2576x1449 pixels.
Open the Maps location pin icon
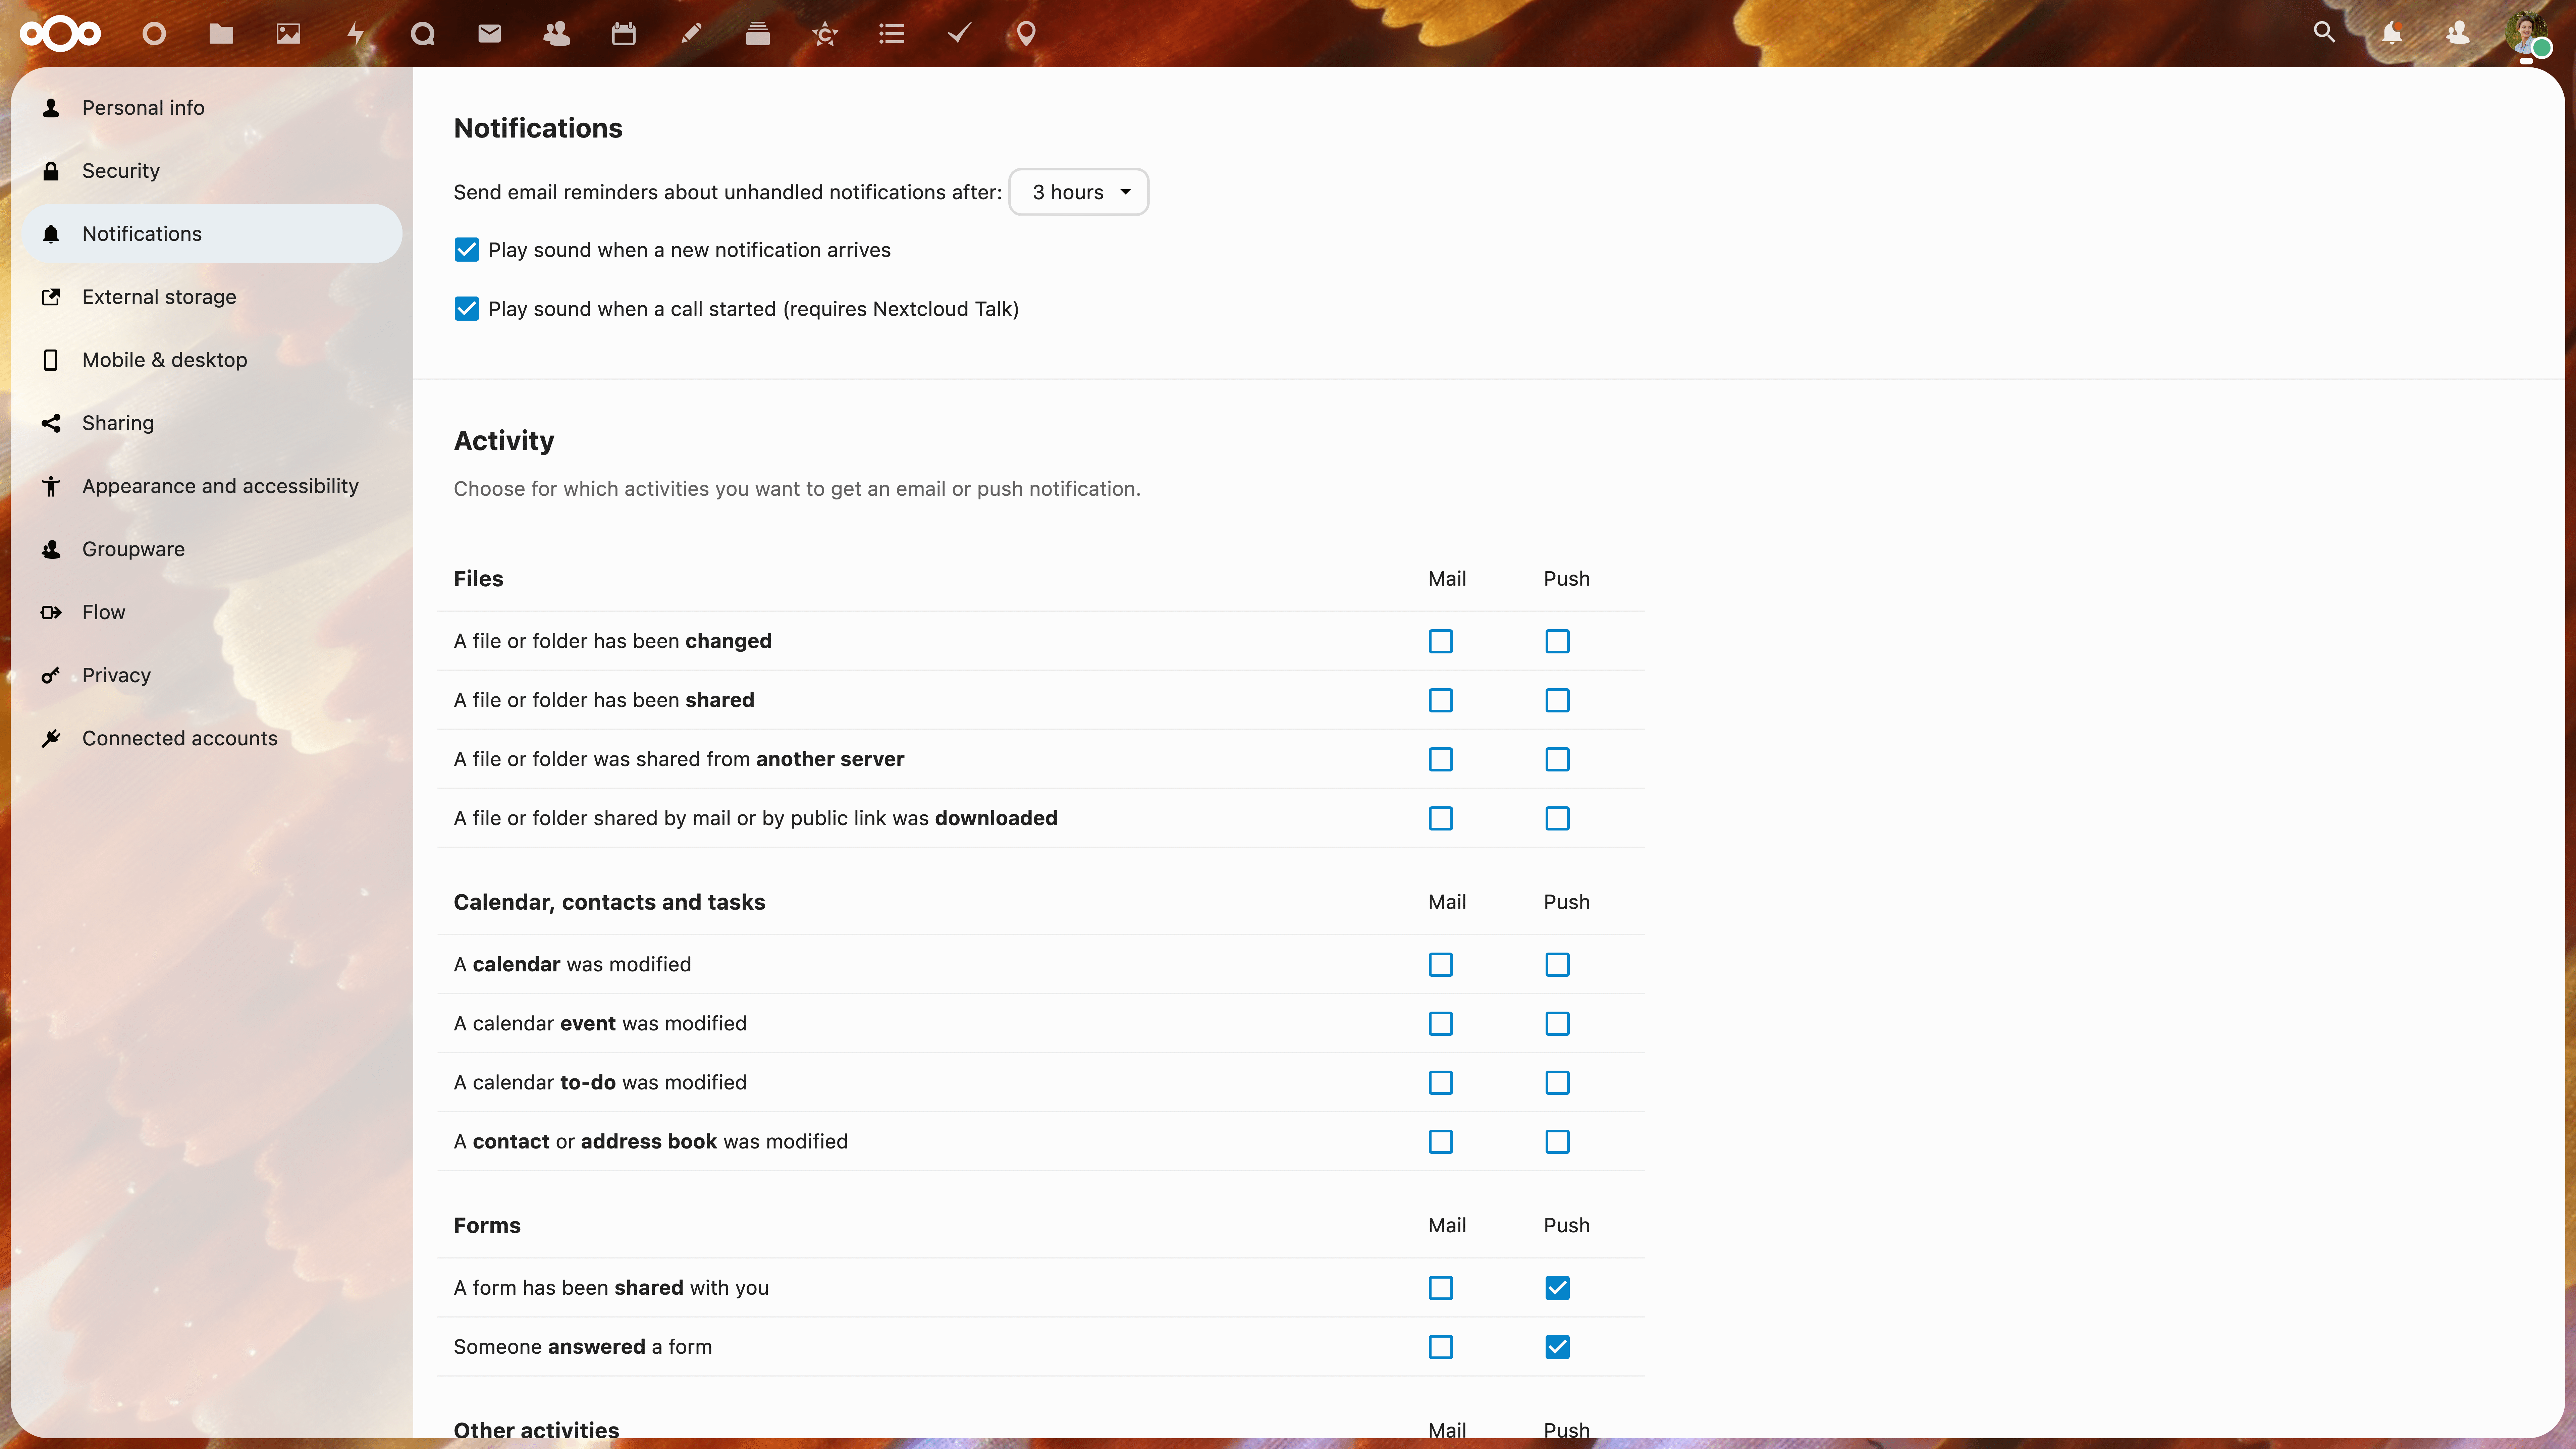tap(1026, 34)
